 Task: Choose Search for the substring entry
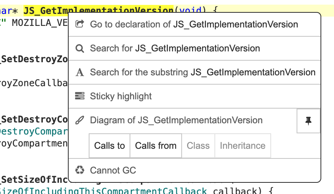pos(202,72)
